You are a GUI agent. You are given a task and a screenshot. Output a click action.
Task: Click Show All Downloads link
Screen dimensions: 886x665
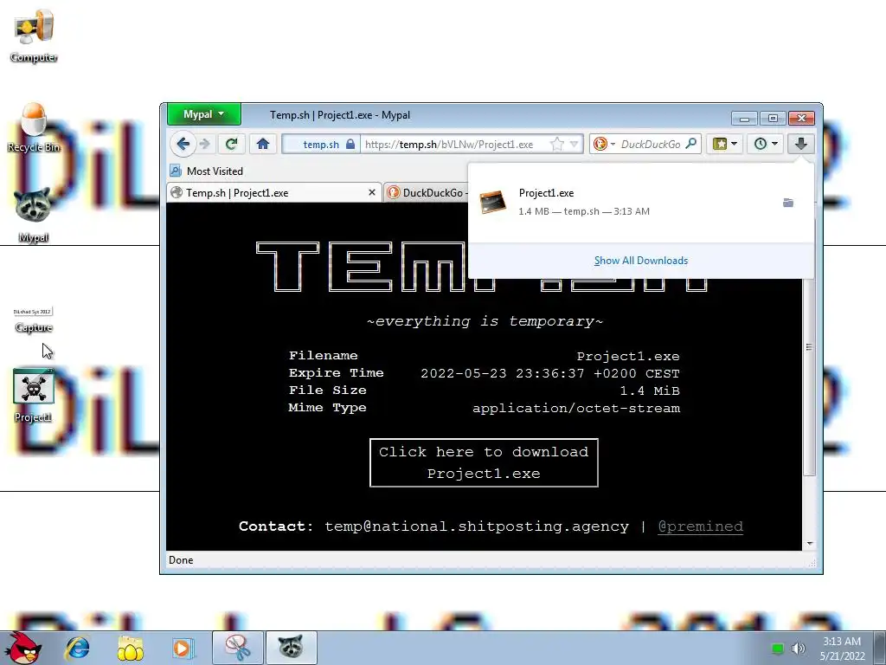click(641, 261)
